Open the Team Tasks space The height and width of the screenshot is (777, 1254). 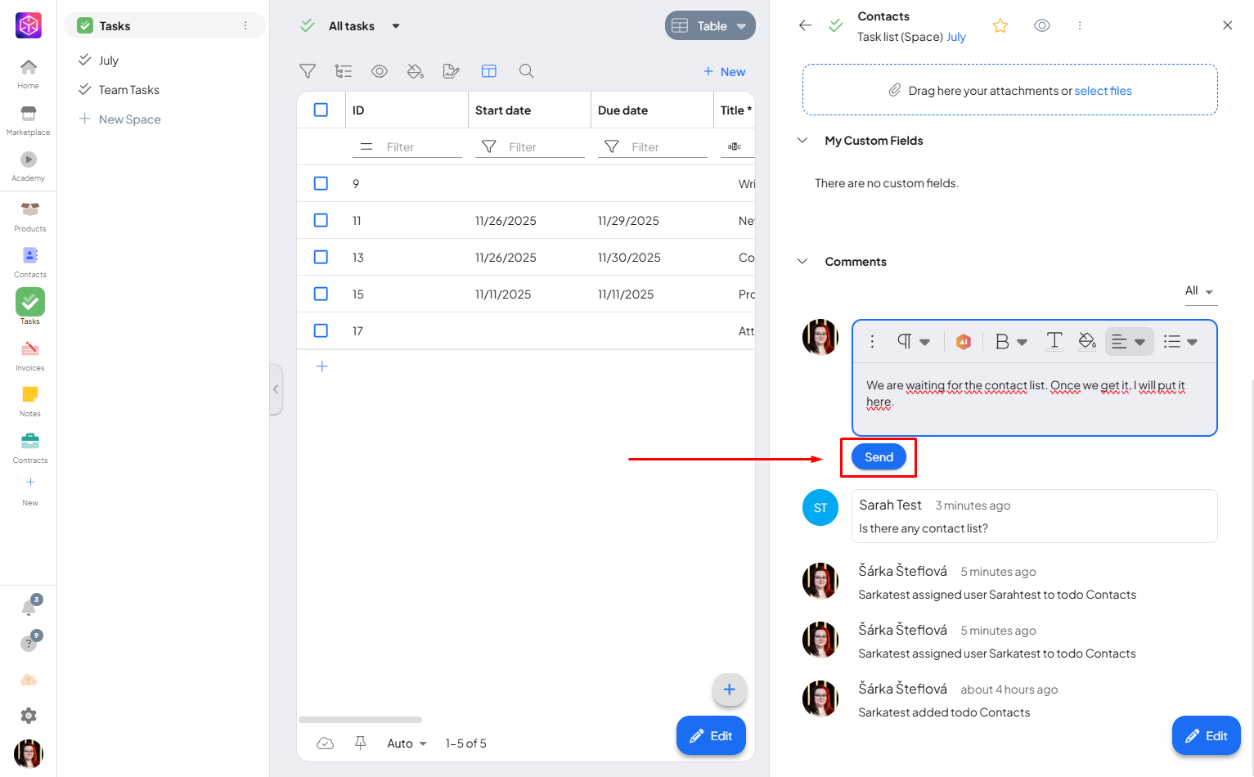coord(128,90)
